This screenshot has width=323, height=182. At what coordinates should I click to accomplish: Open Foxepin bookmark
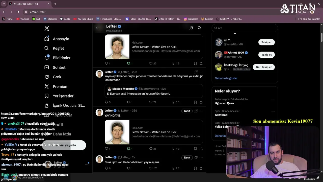click(x=207, y=19)
